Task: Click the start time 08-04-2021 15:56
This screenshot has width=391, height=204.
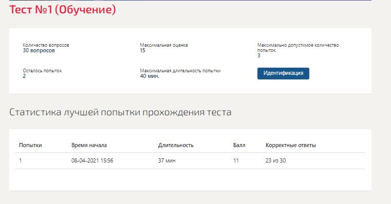Action: pyautogui.click(x=92, y=161)
